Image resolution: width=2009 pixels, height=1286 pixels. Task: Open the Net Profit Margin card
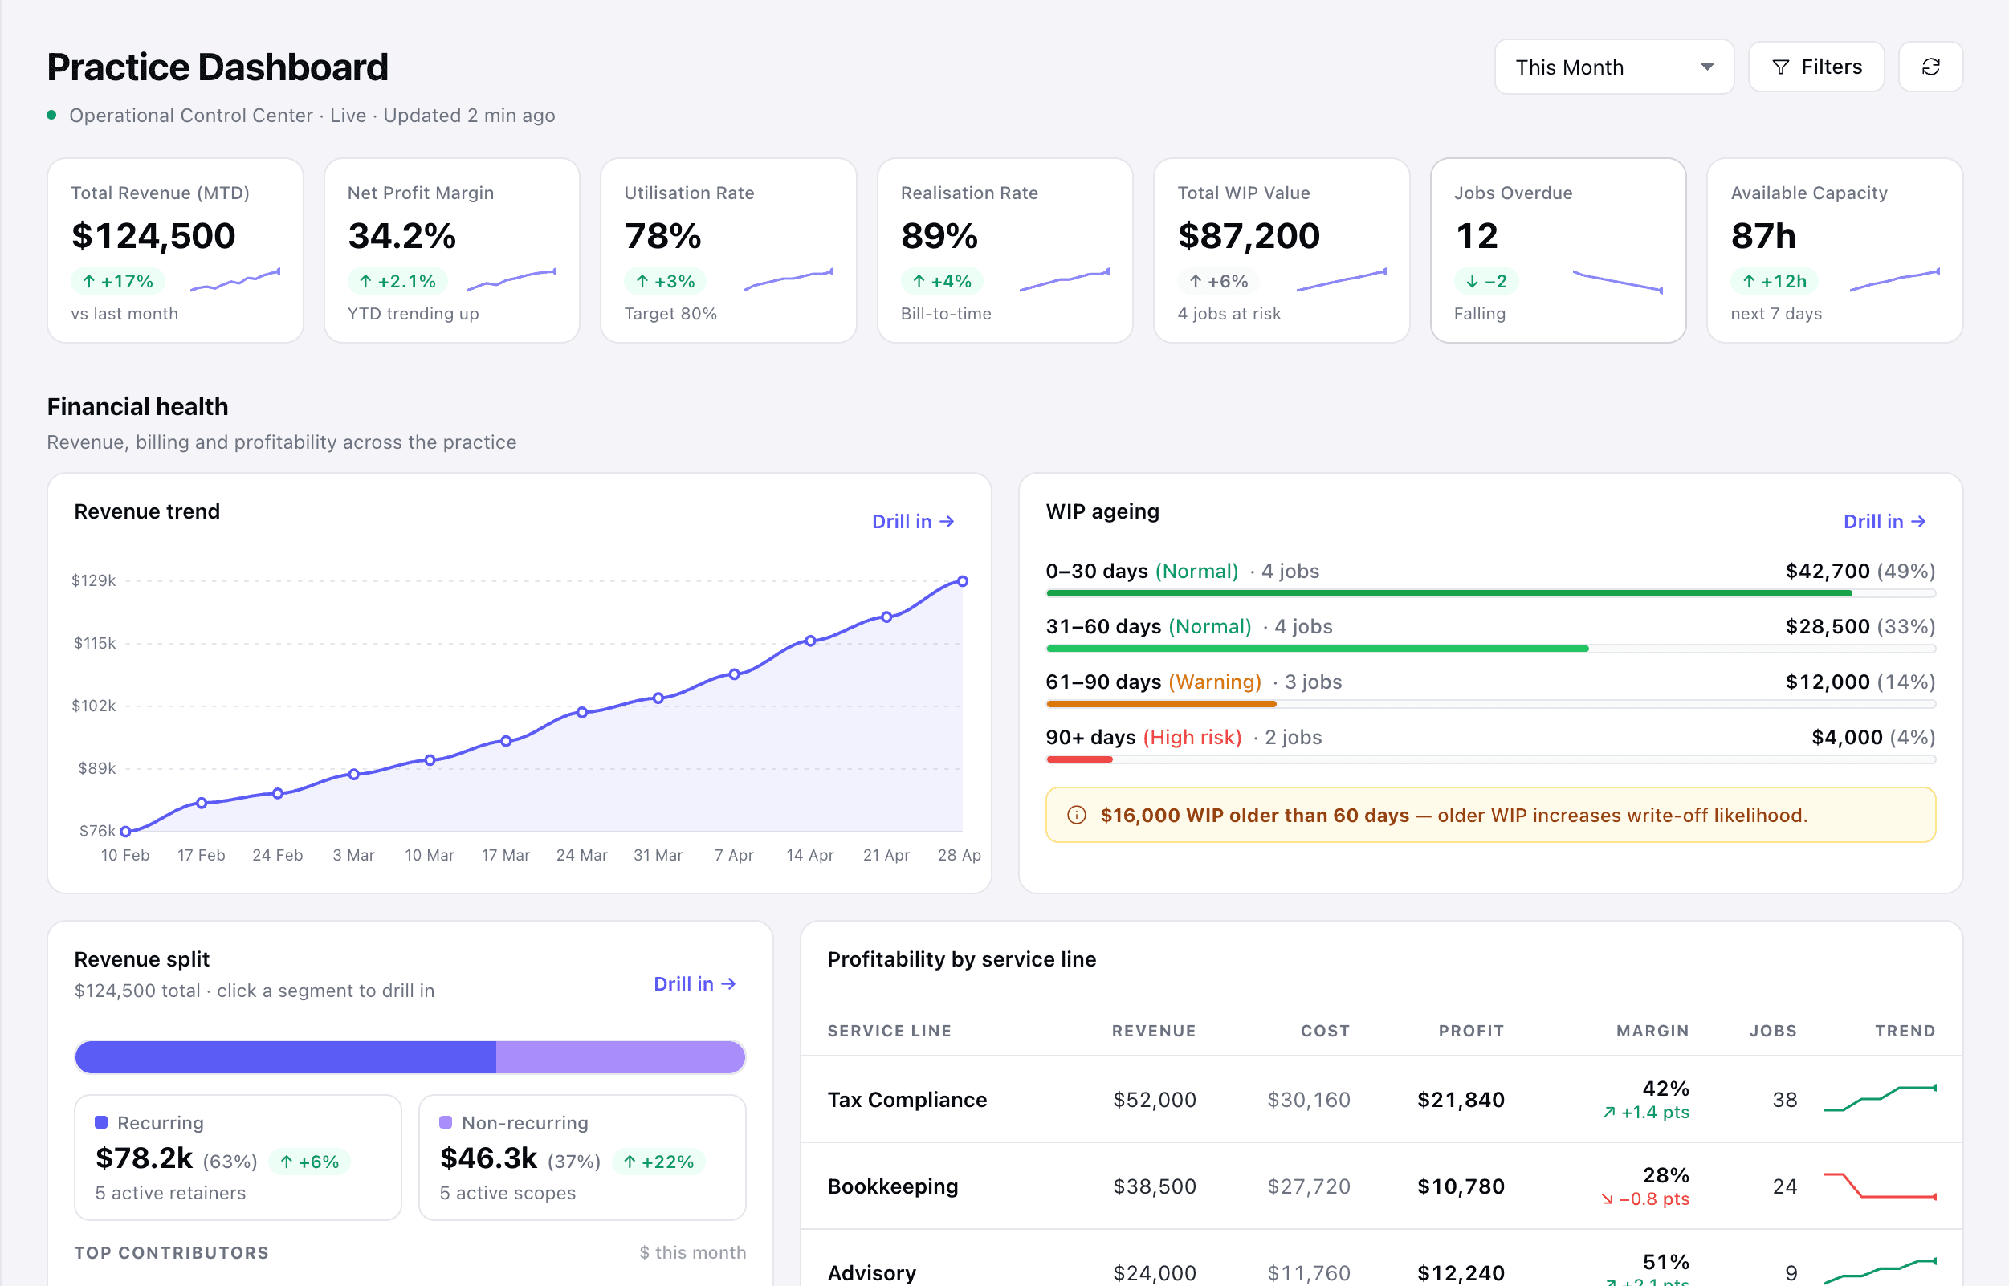pos(452,250)
